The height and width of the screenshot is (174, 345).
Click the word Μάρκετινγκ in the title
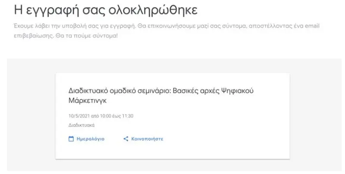(x=88, y=101)
